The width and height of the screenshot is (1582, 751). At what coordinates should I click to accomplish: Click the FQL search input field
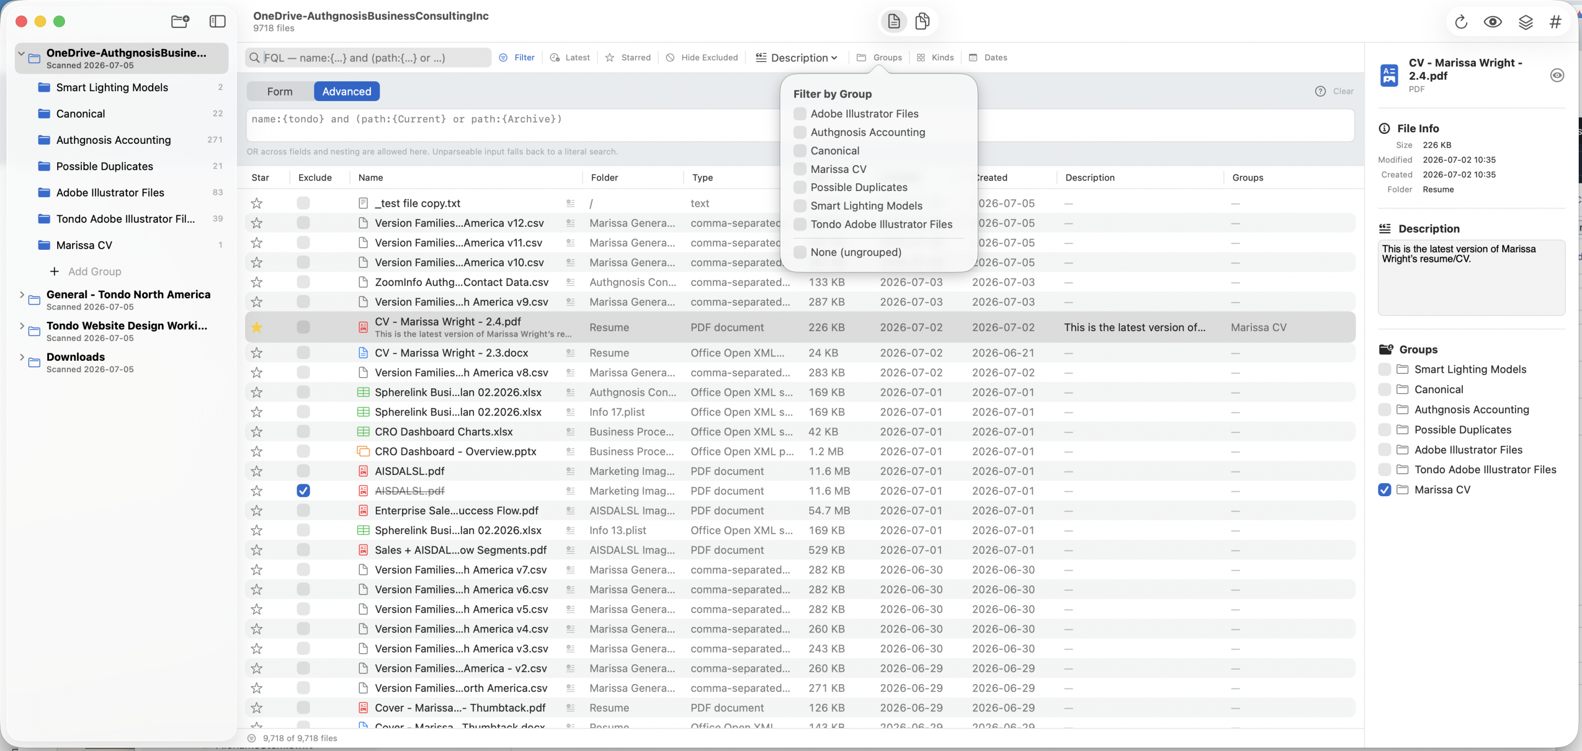point(369,58)
